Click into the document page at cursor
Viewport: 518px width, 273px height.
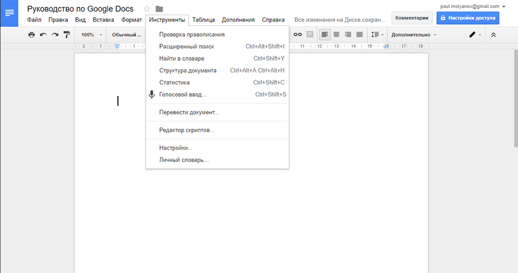(118, 101)
